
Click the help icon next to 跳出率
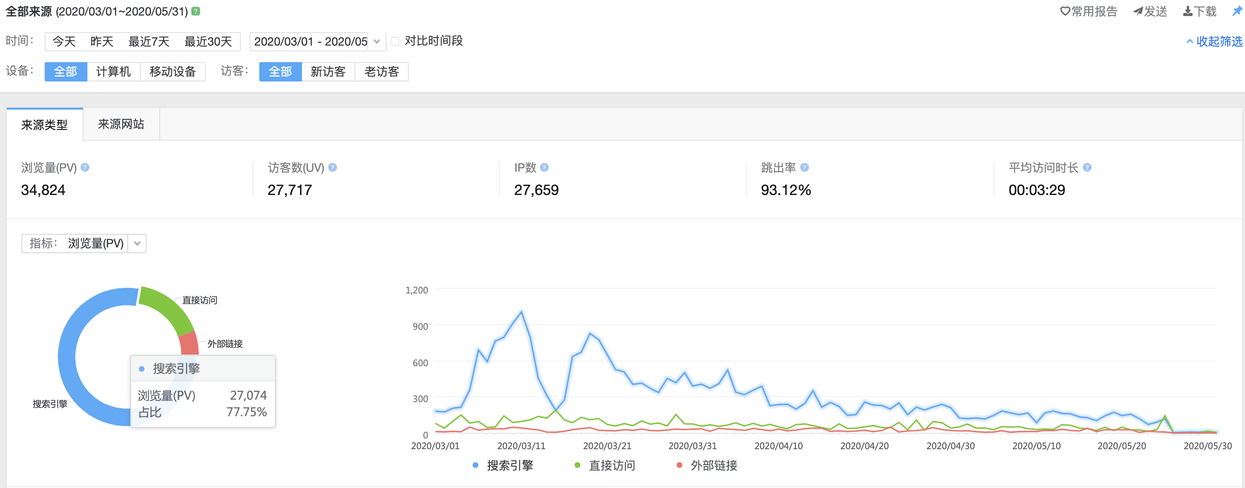(805, 167)
